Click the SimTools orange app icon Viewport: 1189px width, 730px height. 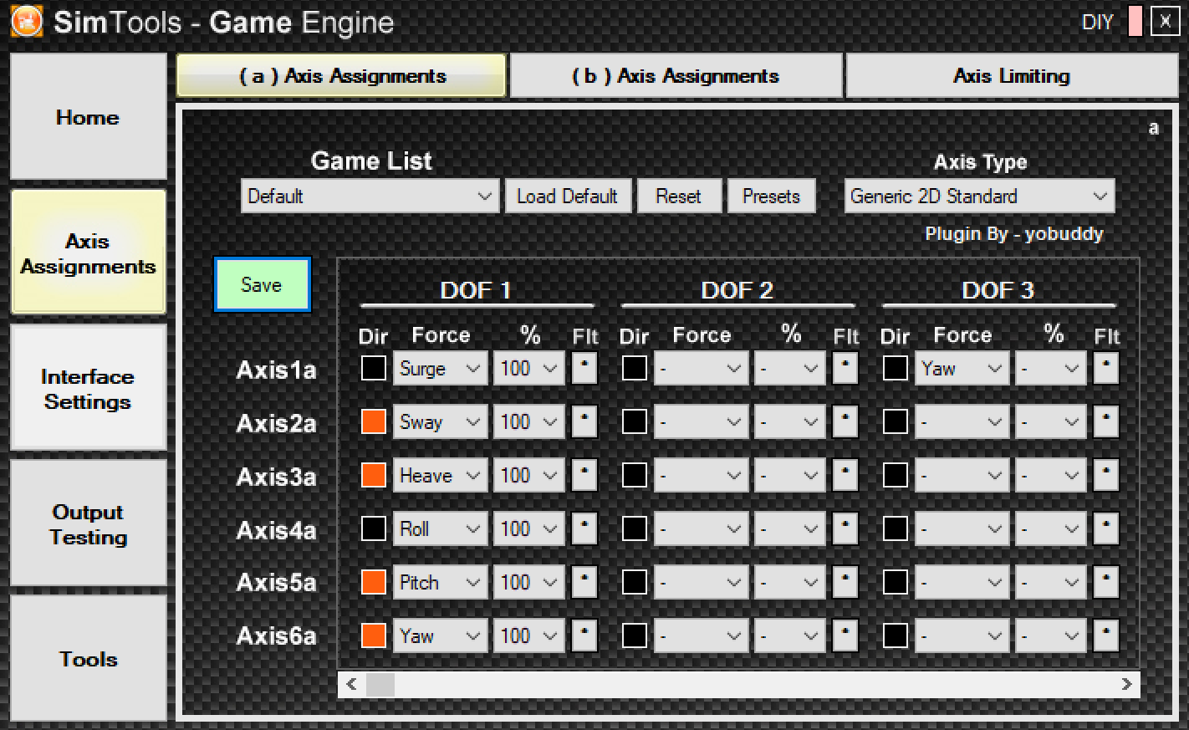point(26,22)
